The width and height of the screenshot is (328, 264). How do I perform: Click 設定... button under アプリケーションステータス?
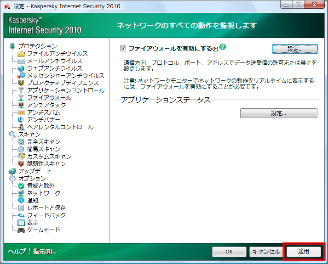[278, 113]
